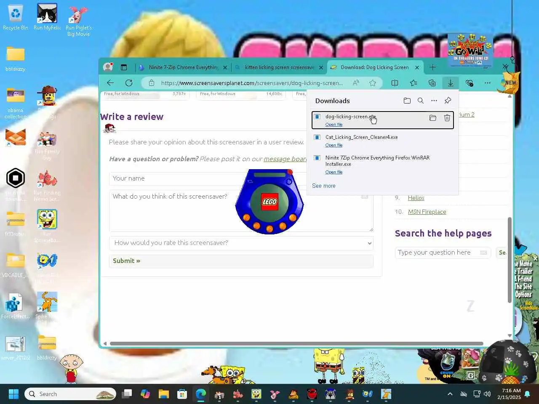Viewport: 539px width, 404px height.
Task: Reload the page with the refresh icon
Action: click(x=129, y=83)
